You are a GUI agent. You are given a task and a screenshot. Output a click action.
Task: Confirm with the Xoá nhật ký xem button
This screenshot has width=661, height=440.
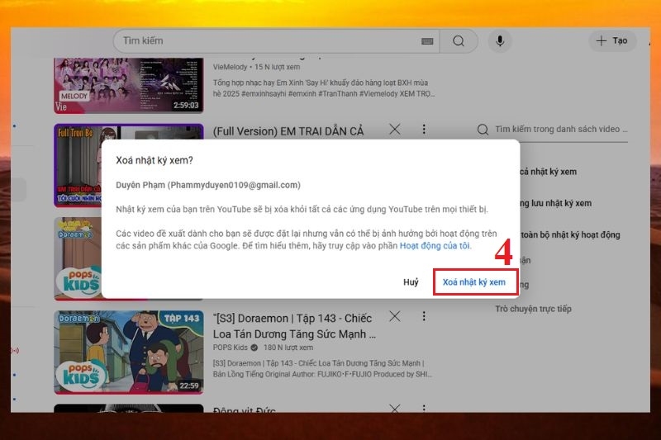coord(473,282)
